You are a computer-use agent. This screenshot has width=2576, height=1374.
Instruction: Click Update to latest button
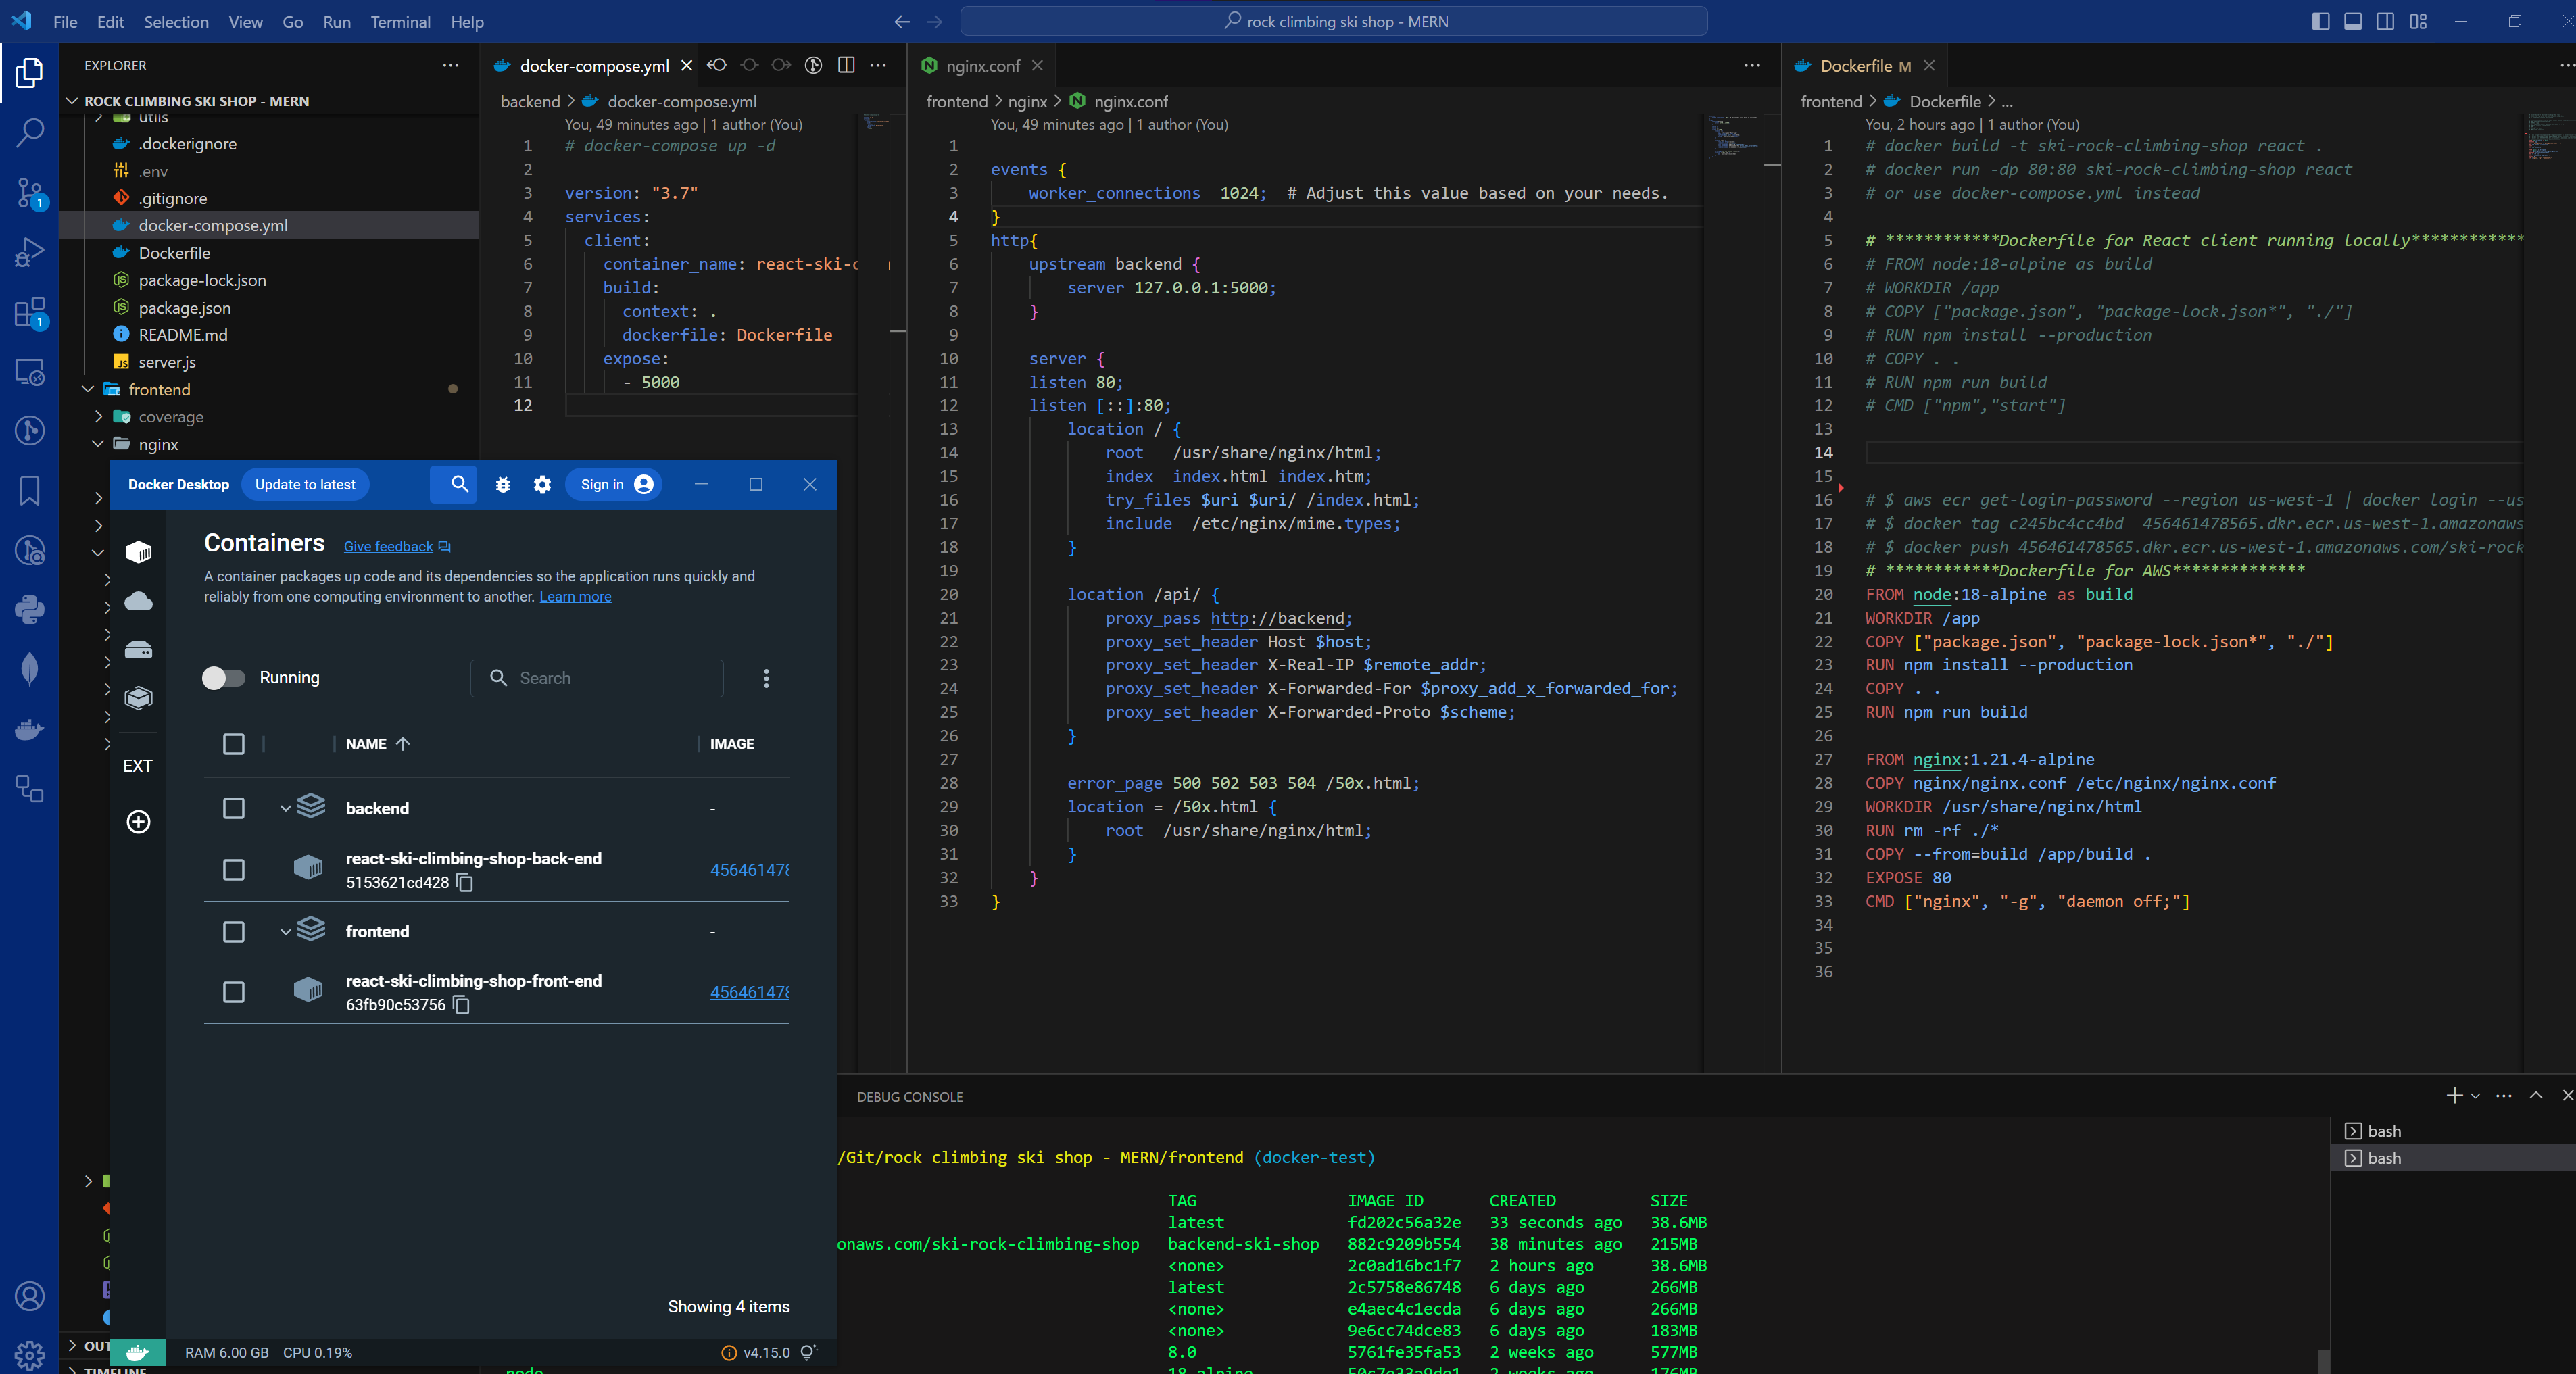coord(305,484)
